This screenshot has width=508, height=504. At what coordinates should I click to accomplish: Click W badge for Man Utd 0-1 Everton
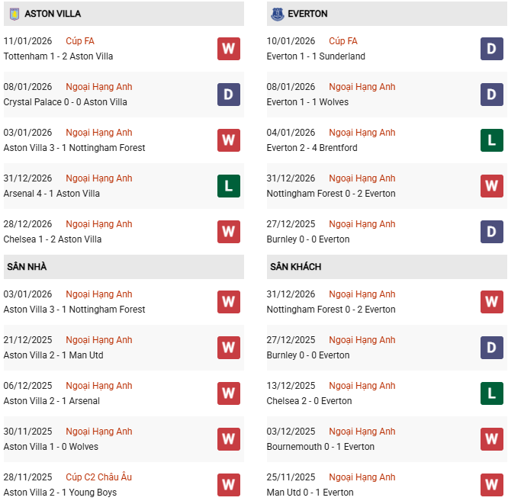pos(492,485)
